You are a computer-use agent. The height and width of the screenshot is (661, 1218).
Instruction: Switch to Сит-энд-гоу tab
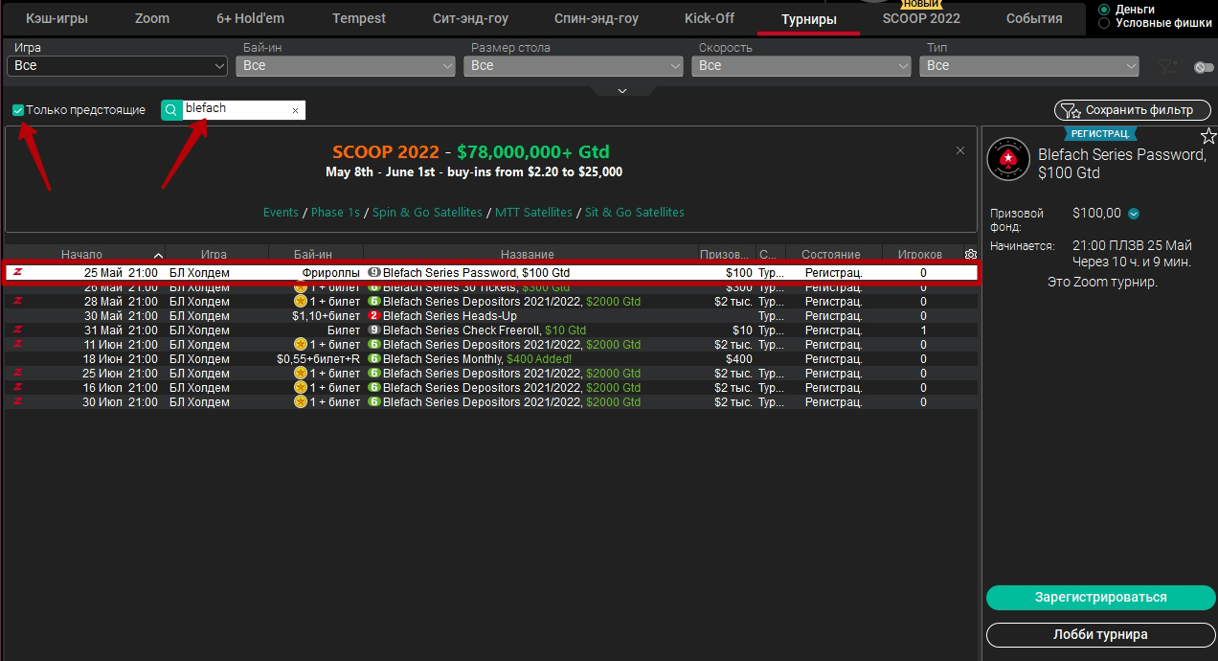(x=470, y=18)
